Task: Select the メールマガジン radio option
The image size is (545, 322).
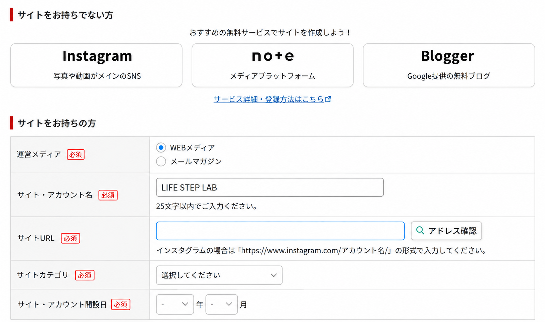Action: pyautogui.click(x=161, y=162)
